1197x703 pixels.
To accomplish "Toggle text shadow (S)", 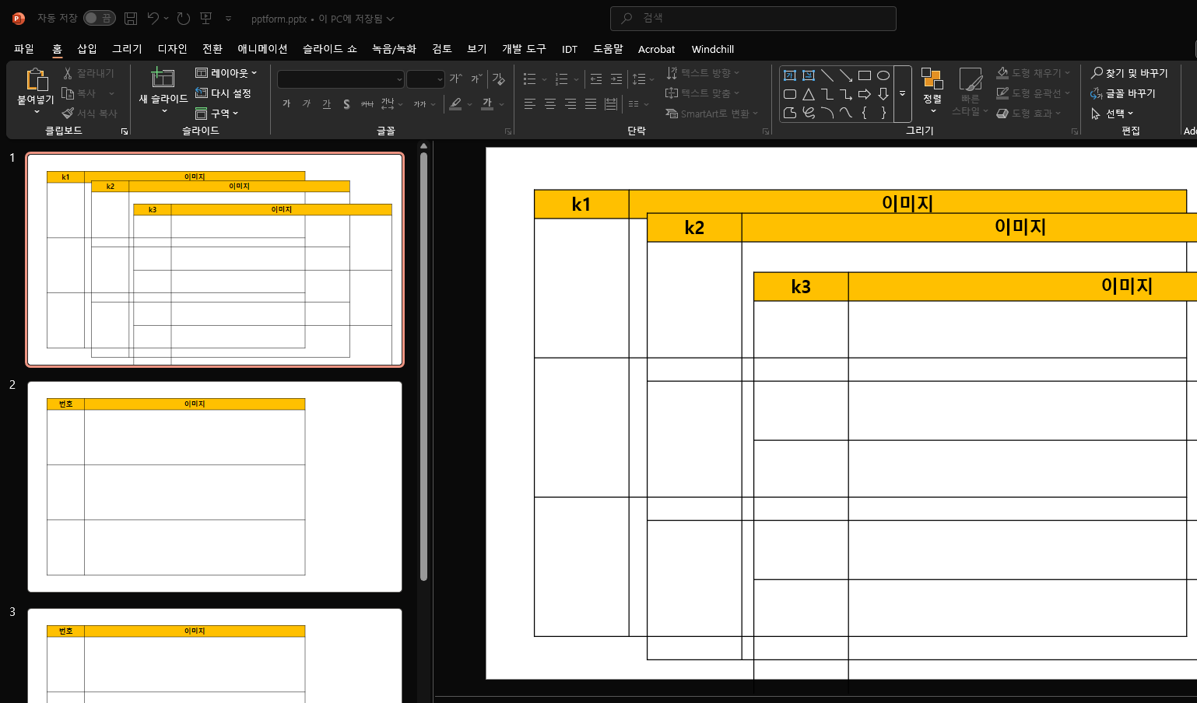I will (346, 103).
